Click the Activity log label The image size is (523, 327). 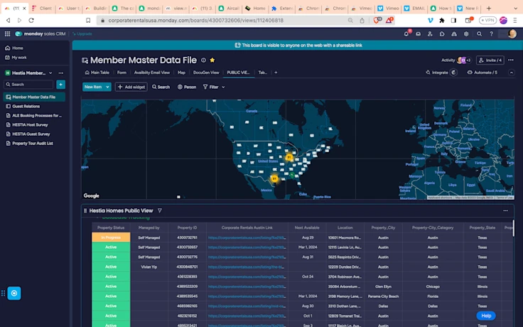(448, 60)
